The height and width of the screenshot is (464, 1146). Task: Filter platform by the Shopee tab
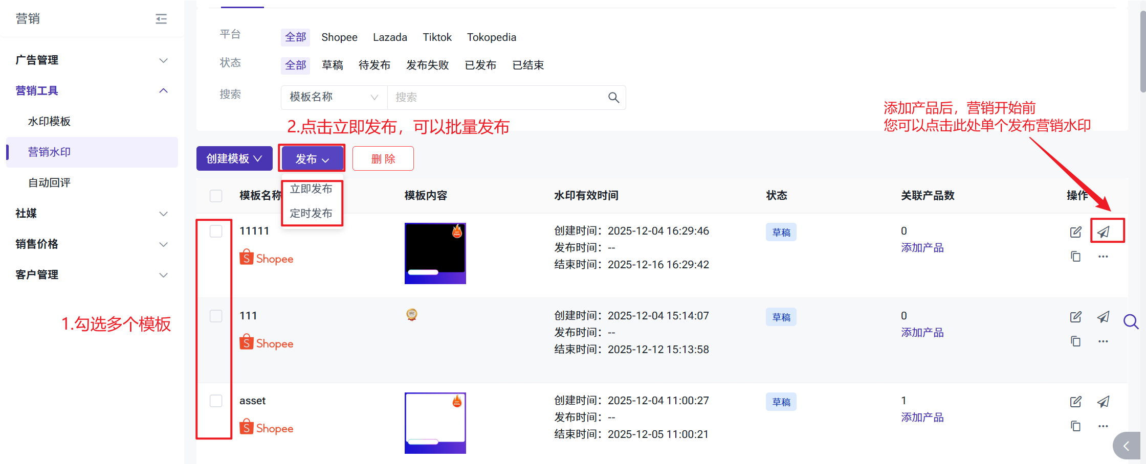click(339, 37)
